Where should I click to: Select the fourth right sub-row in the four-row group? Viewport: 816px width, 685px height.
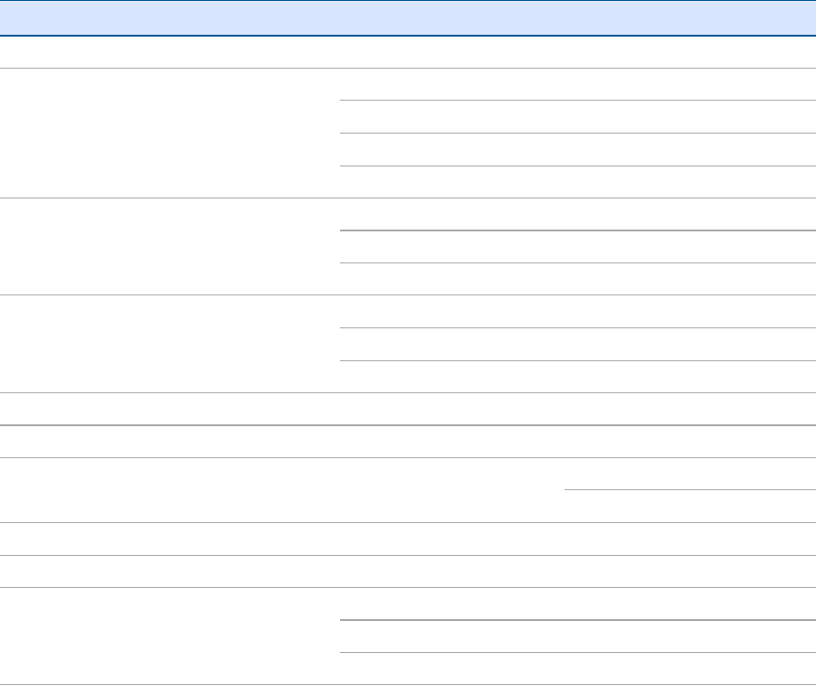[x=577, y=182]
